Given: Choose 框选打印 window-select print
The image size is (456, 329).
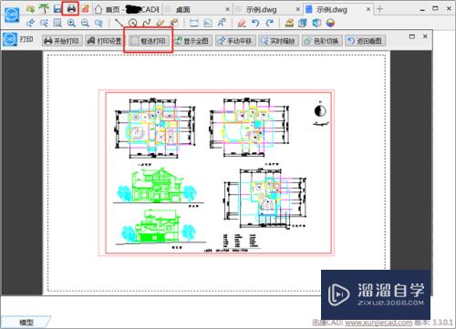Looking at the screenshot, I should tap(149, 41).
